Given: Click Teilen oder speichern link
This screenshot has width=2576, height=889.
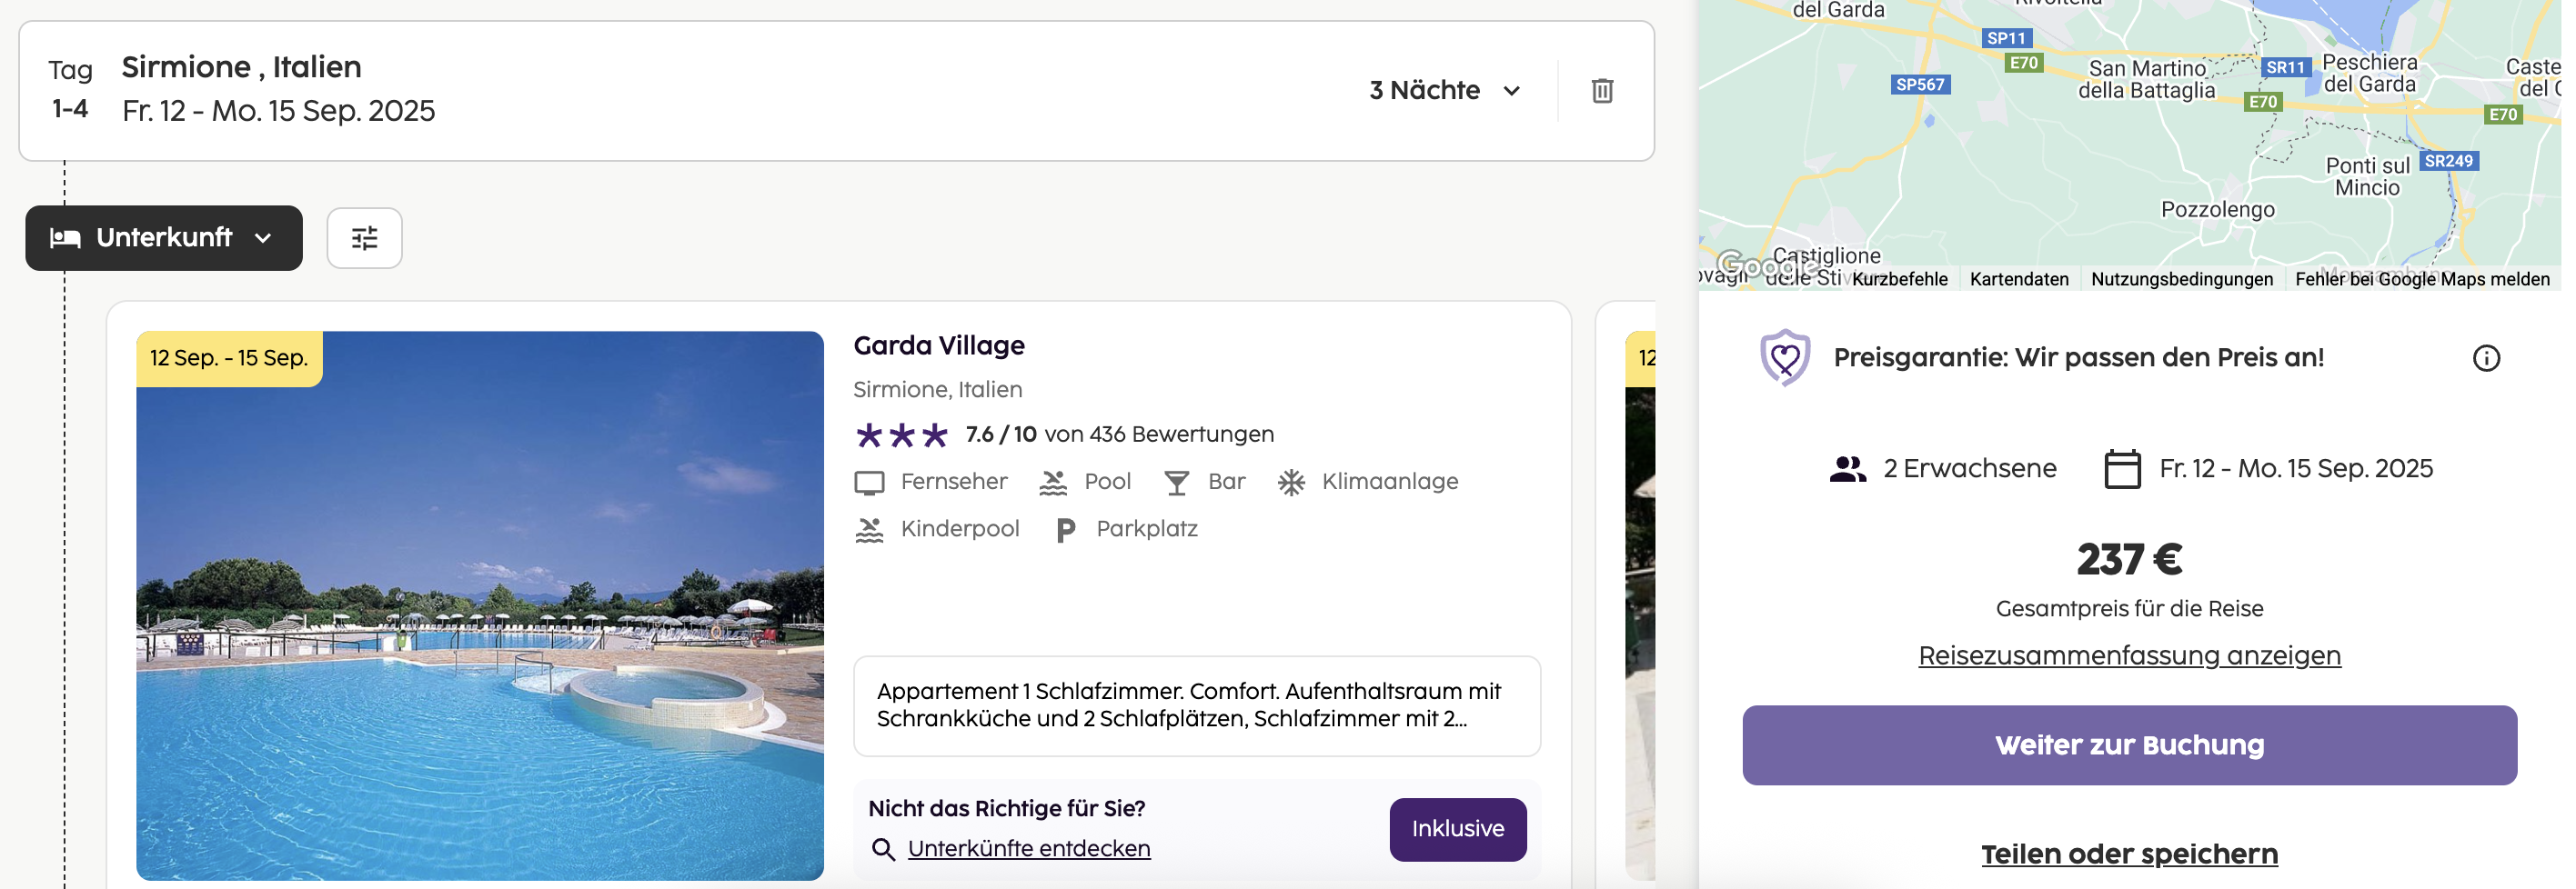Looking at the screenshot, I should (x=2129, y=855).
